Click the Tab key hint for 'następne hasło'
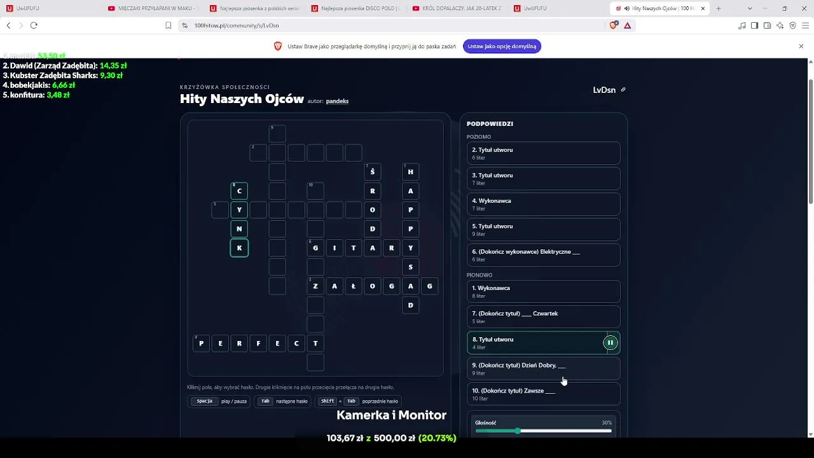This screenshot has height=458, width=814. (x=265, y=401)
